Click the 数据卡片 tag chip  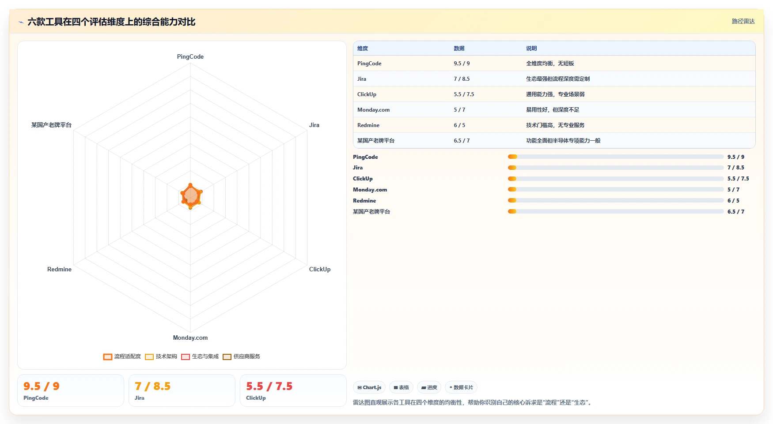tap(461, 387)
